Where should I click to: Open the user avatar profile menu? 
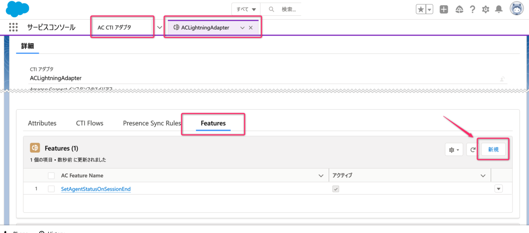click(x=517, y=9)
